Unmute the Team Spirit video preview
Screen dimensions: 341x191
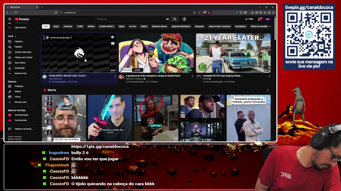point(113,37)
